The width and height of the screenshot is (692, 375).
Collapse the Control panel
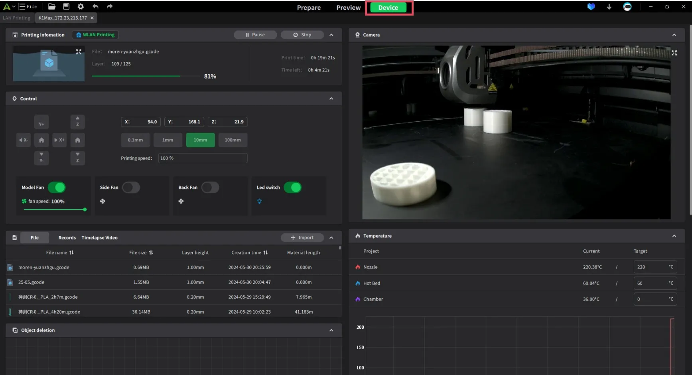click(x=331, y=99)
